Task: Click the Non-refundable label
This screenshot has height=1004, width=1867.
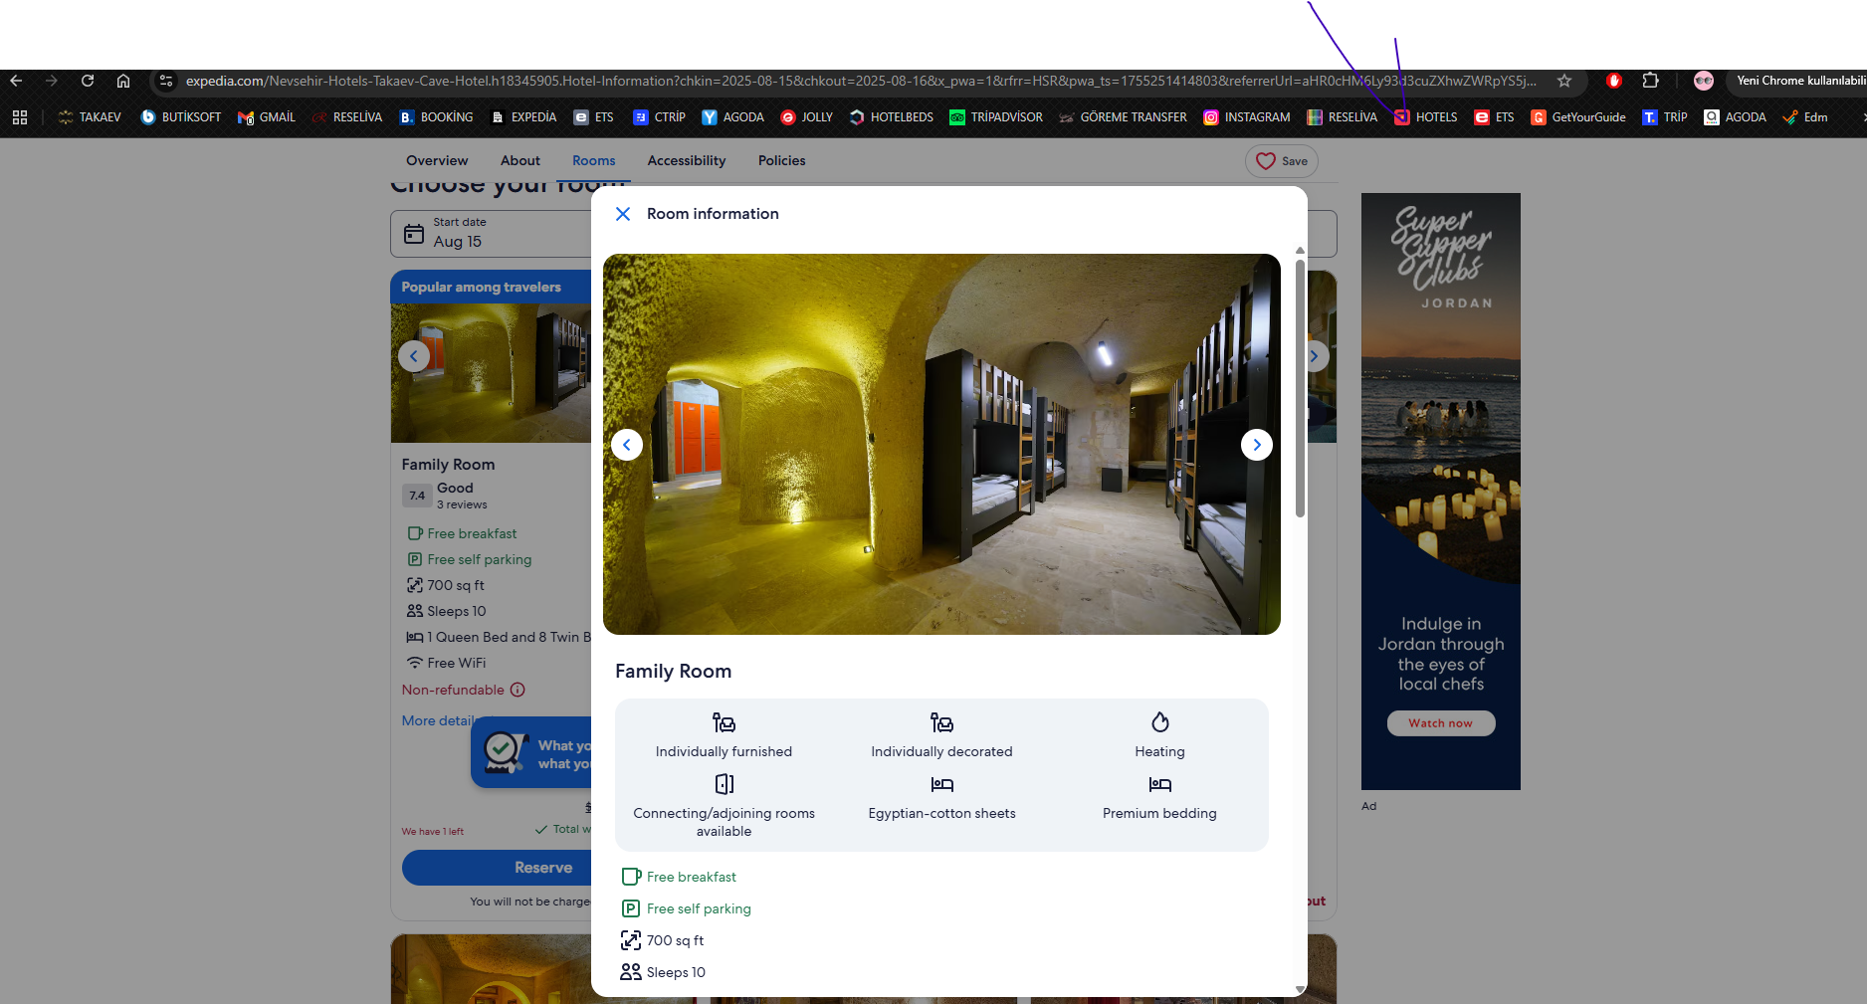Action: click(453, 690)
